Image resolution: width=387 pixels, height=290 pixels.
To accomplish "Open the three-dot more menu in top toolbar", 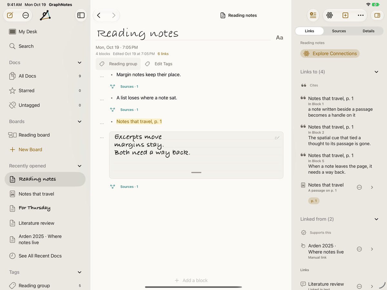I will 361,15.
